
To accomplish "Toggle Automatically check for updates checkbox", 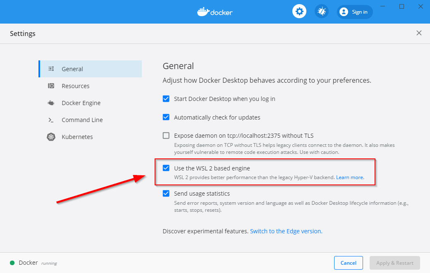I will [166, 117].
